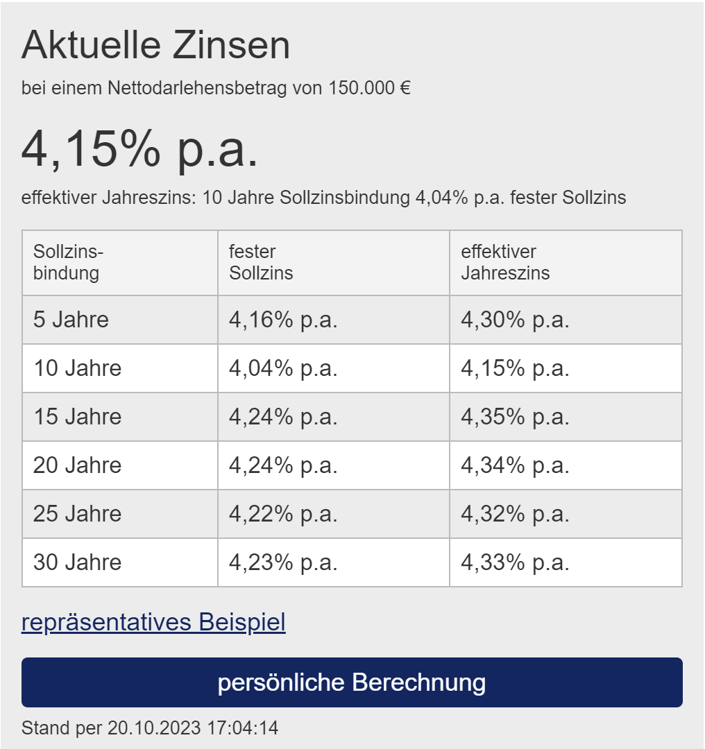The image size is (705, 749).
Task: Select the 10 Jahre row label
Action: point(77,368)
